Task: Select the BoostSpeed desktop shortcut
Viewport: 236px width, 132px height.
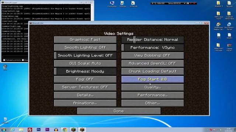Action: (229, 26)
